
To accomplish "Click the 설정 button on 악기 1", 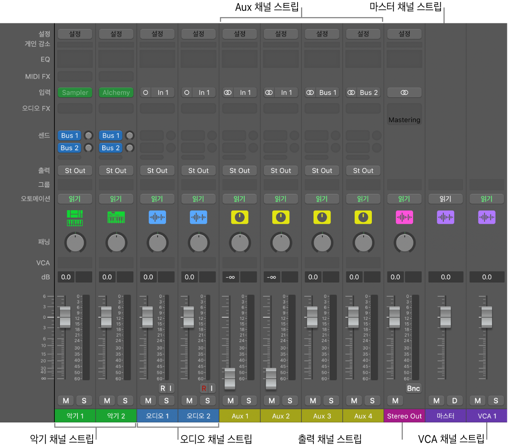I will tap(75, 34).
